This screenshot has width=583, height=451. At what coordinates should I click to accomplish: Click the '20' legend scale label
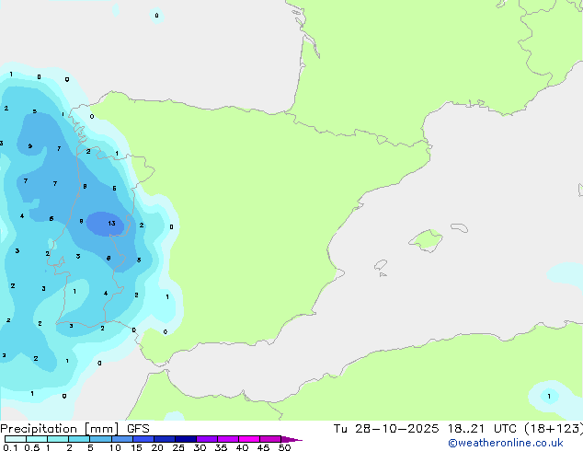tap(157, 447)
